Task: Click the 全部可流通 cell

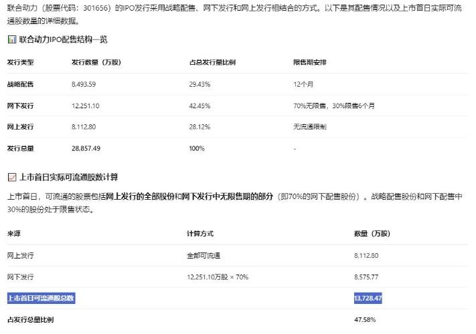Action: pos(204,256)
